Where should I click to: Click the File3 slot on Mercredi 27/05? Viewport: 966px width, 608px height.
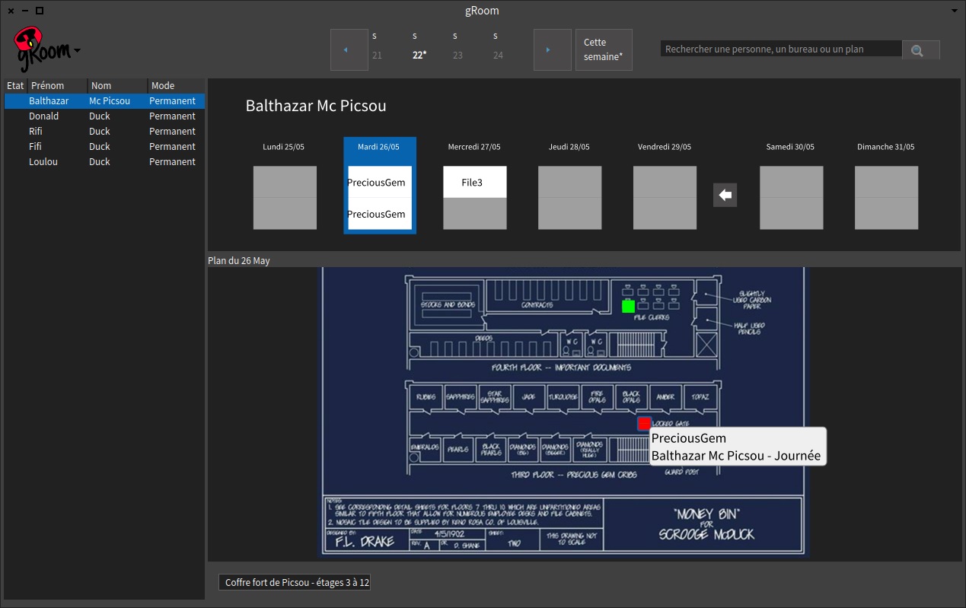click(x=474, y=183)
